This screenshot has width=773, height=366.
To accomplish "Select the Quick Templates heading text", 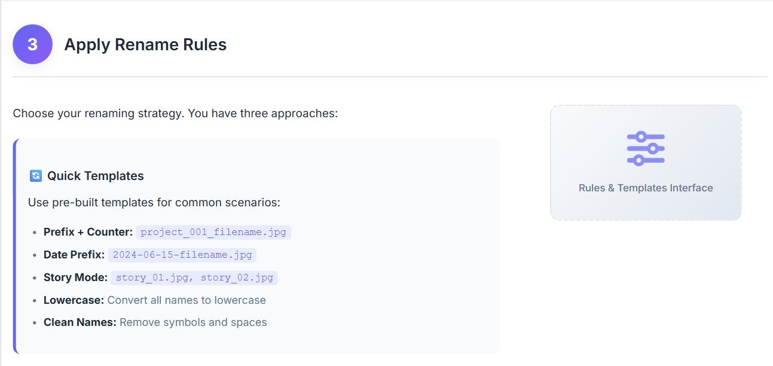I will tap(96, 176).
